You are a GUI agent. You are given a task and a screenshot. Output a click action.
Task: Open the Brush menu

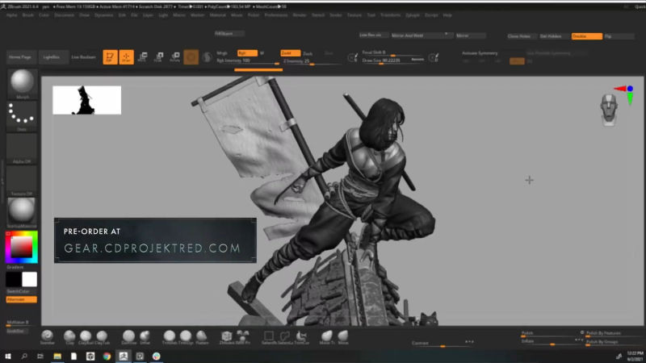pyautogui.click(x=28, y=15)
